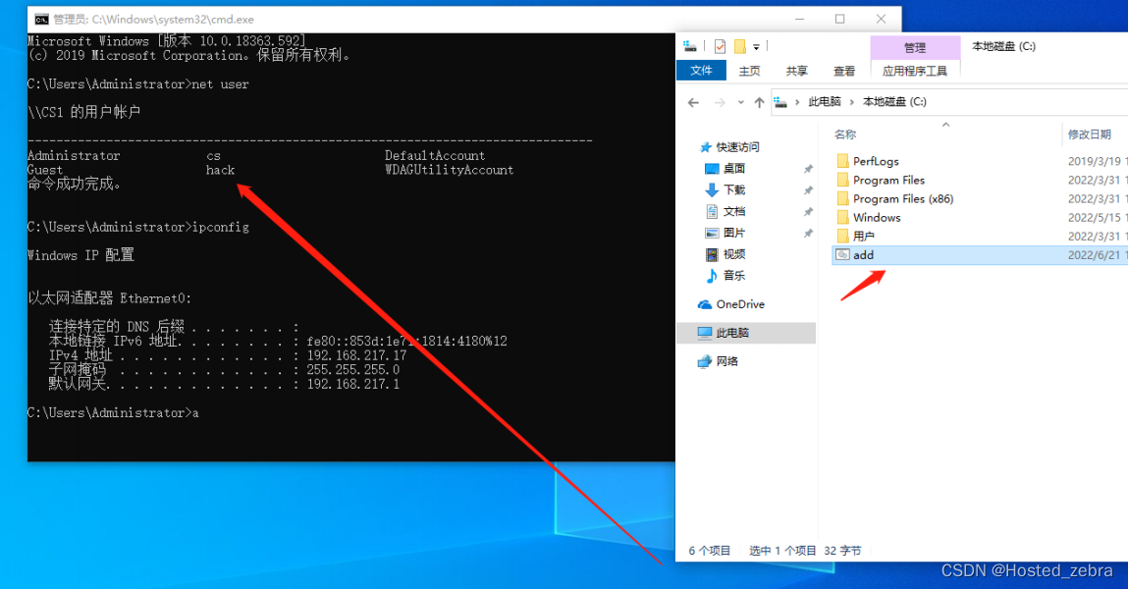Switch to the 查看 ribbon tab

[845, 70]
